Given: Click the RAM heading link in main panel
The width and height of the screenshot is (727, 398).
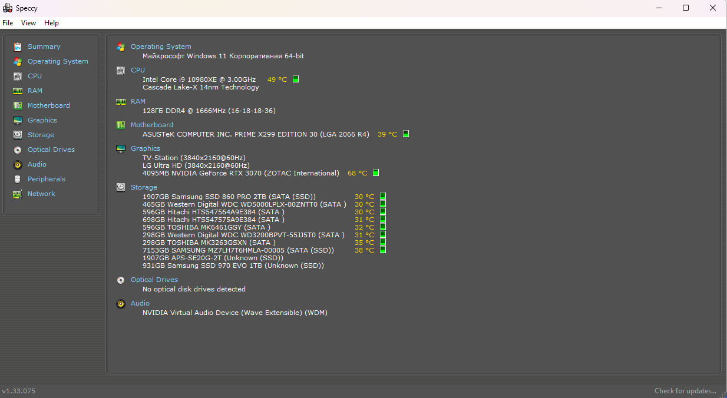Looking at the screenshot, I should click(138, 101).
